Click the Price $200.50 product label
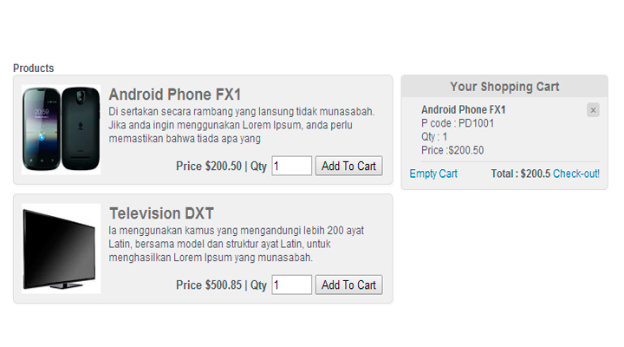This screenshot has width=624, height=347. pos(209,166)
